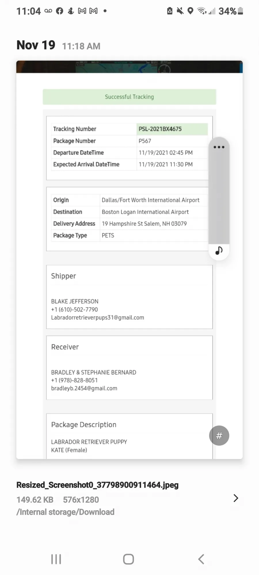Screen dimensions: 259x575
Task: Open the tracking screenshot image
Action: coord(129,260)
